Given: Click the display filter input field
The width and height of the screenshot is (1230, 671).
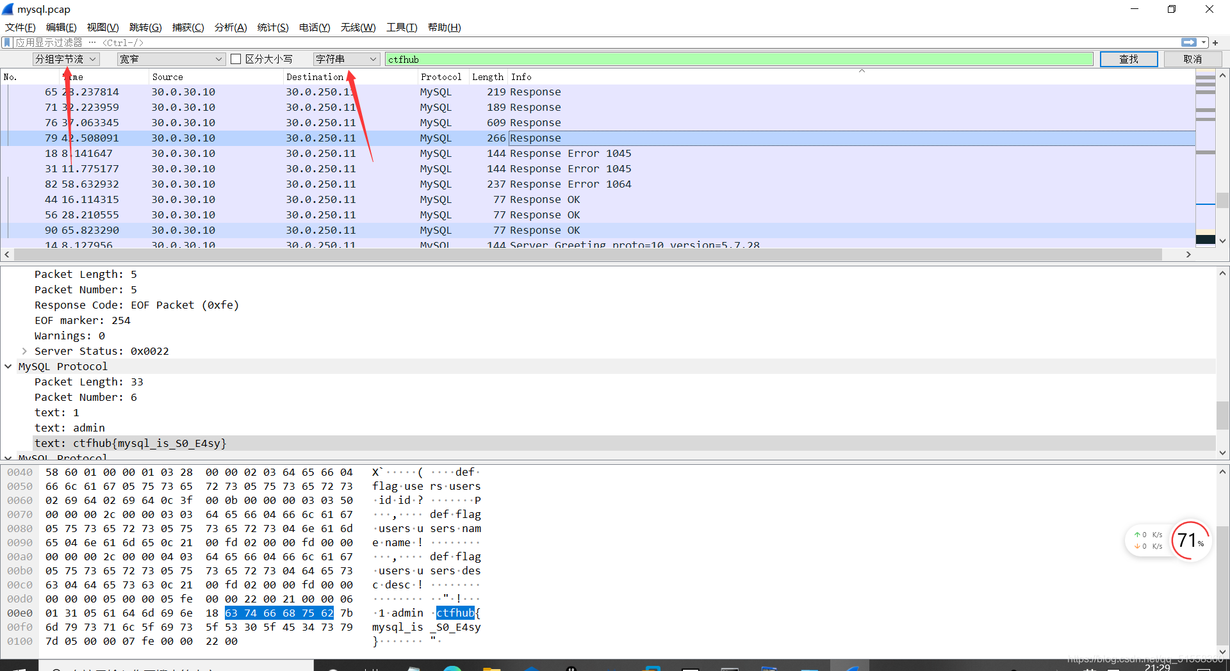Looking at the screenshot, I should click(x=596, y=42).
